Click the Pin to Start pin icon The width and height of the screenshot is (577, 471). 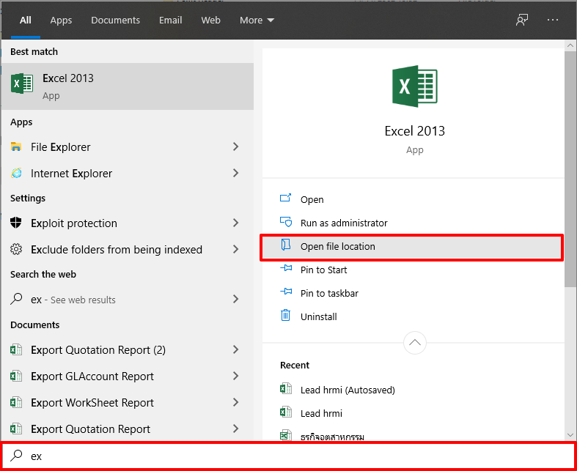(286, 268)
